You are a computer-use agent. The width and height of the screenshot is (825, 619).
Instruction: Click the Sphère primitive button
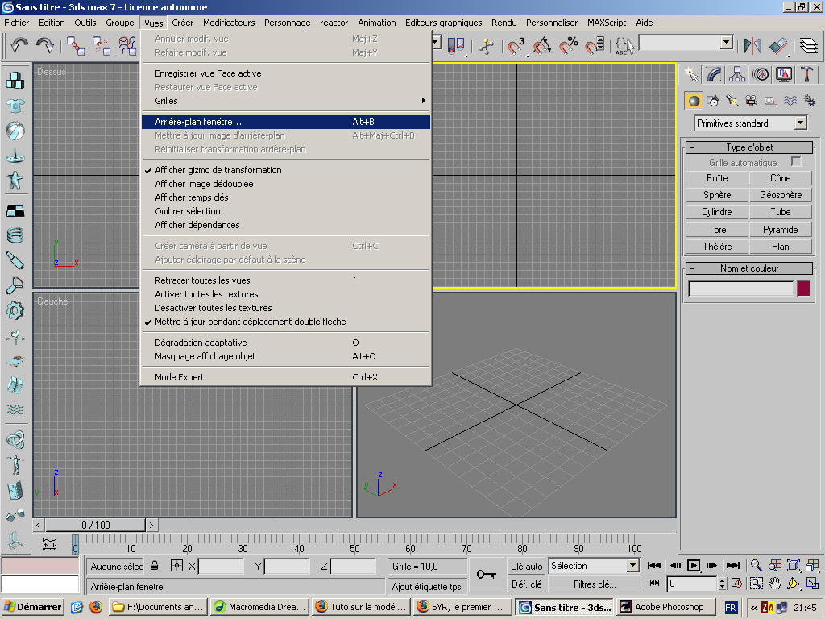717,195
